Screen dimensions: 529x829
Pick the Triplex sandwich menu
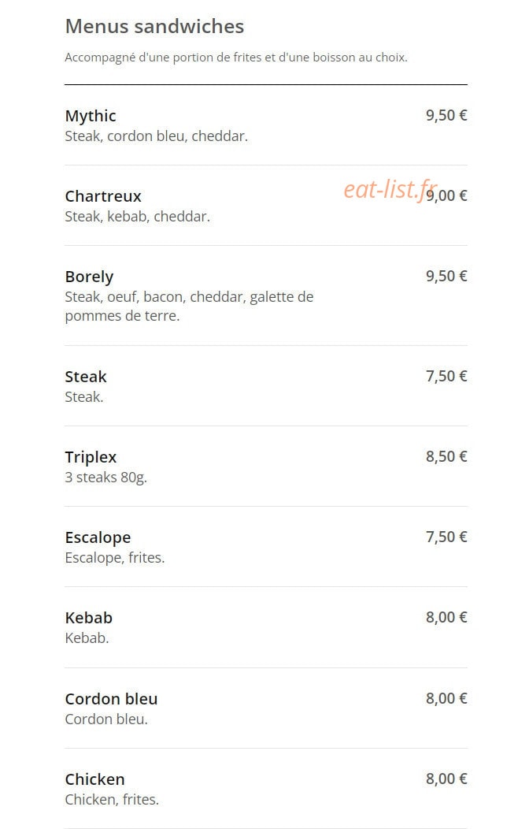click(x=265, y=467)
